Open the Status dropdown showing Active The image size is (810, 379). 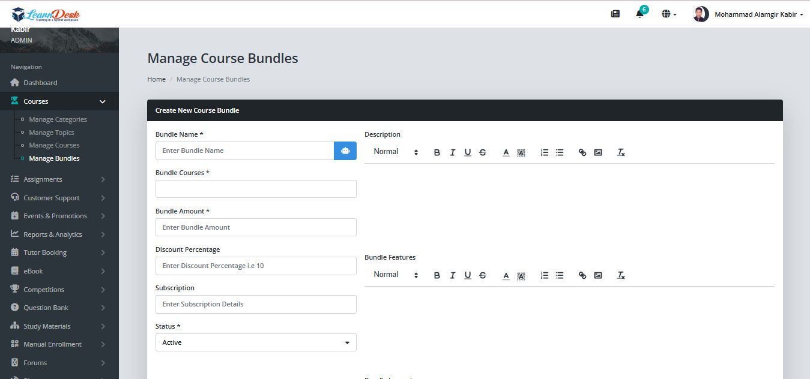pyautogui.click(x=256, y=342)
